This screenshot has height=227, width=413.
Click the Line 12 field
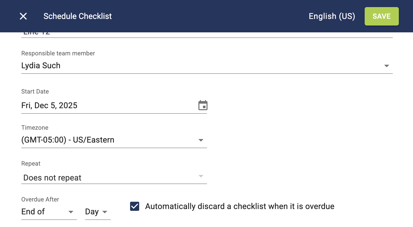click(x=202, y=34)
